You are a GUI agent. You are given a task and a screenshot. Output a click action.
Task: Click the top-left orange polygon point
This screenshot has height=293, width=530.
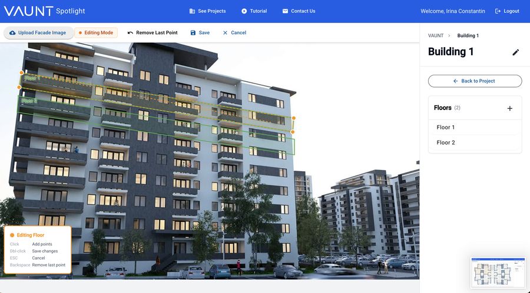[22, 72]
